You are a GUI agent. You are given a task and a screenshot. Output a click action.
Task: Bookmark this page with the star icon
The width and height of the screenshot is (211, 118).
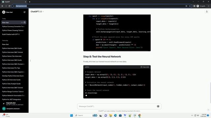point(190,6)
